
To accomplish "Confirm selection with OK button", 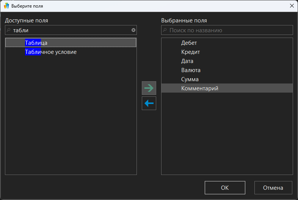I will pyautogui.click(x=225, y=187).
